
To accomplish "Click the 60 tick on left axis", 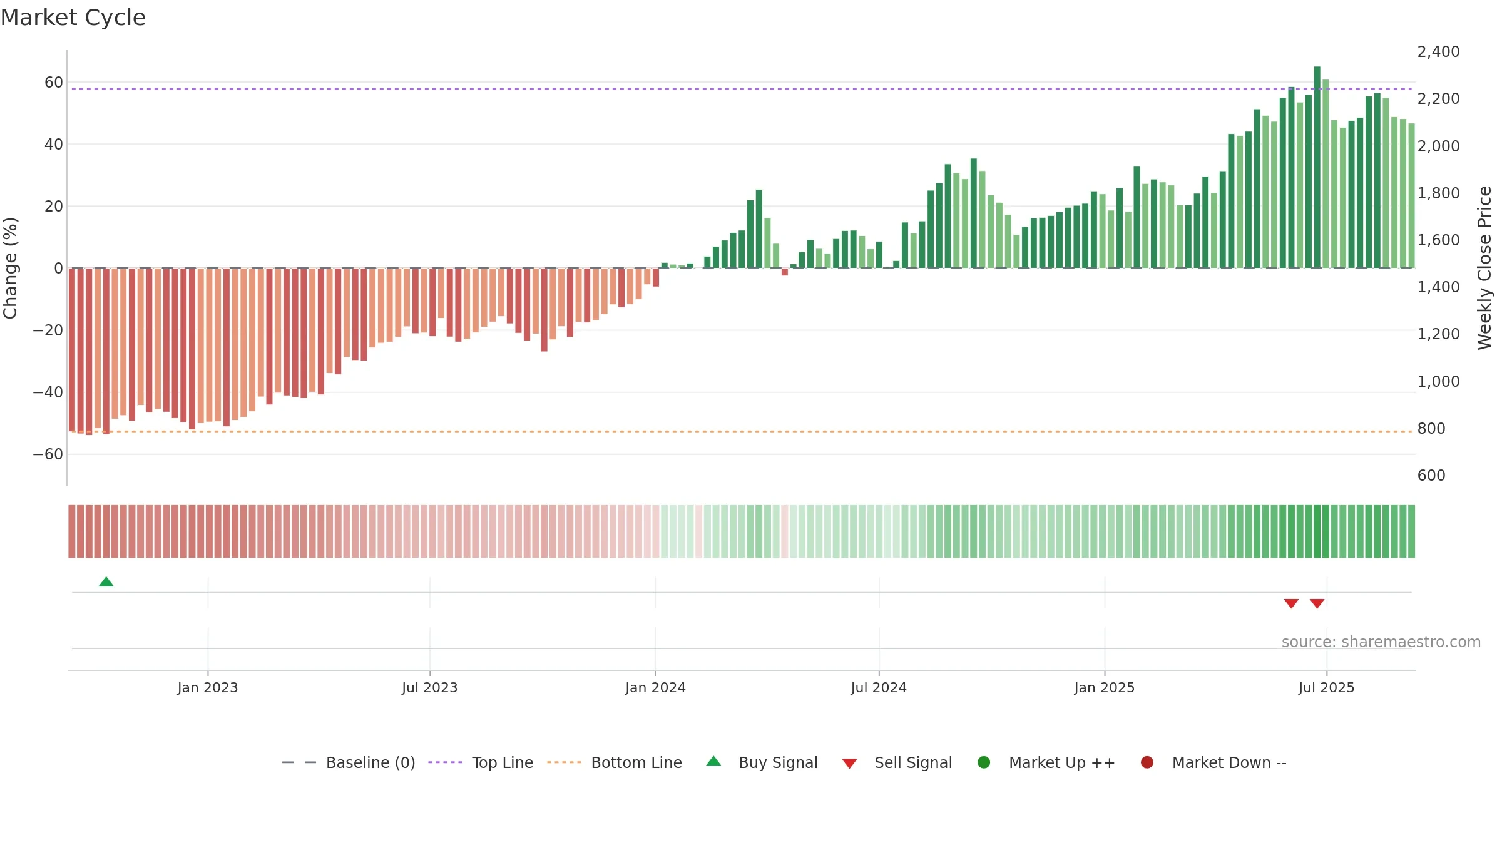I will click(x=54, y=83).
